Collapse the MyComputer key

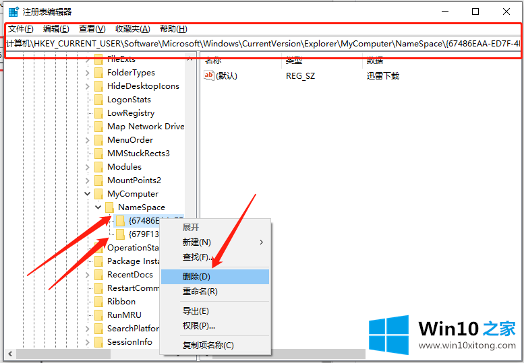click(x=88, y=194)
